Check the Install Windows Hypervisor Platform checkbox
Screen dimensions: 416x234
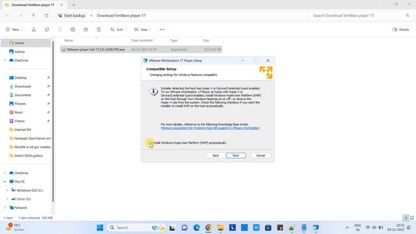click(150, 143)
